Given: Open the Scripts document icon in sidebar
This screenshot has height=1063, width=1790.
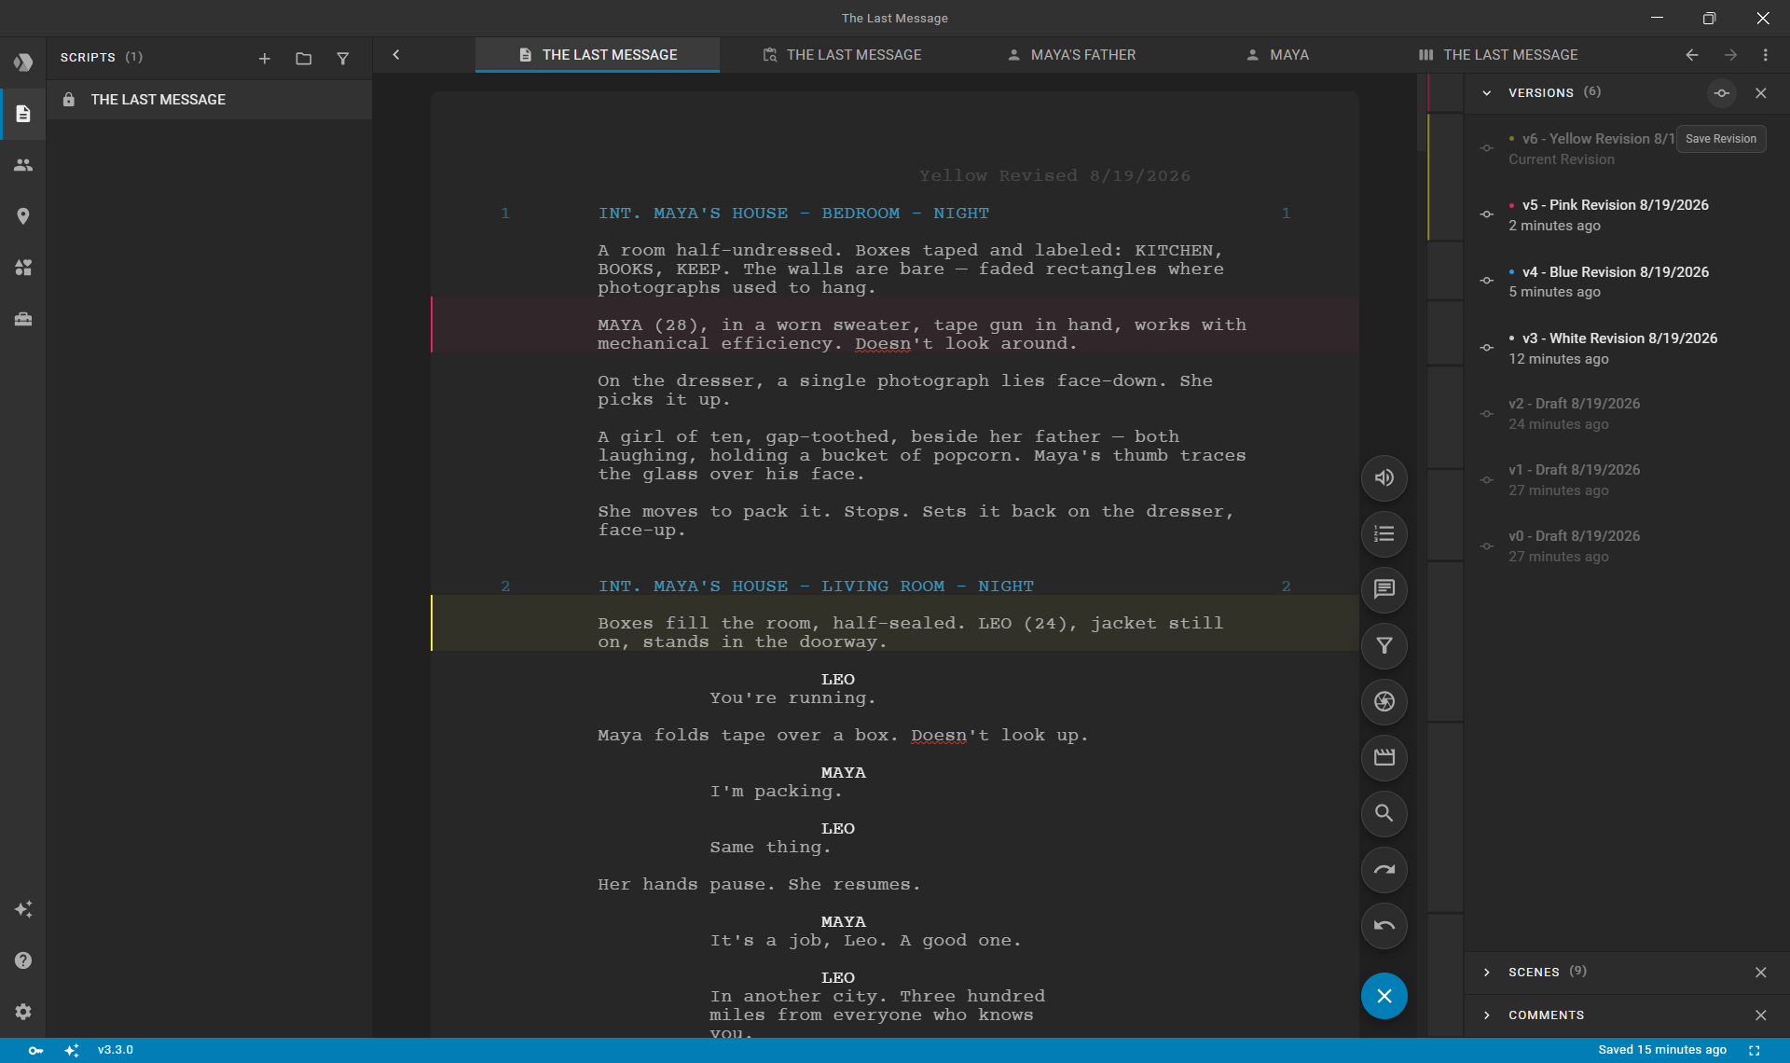Looking at the screenshot, I should pos(23,114).
